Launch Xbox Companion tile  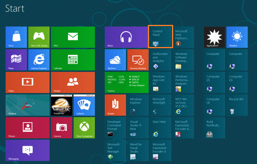click(x=84, y=128)
